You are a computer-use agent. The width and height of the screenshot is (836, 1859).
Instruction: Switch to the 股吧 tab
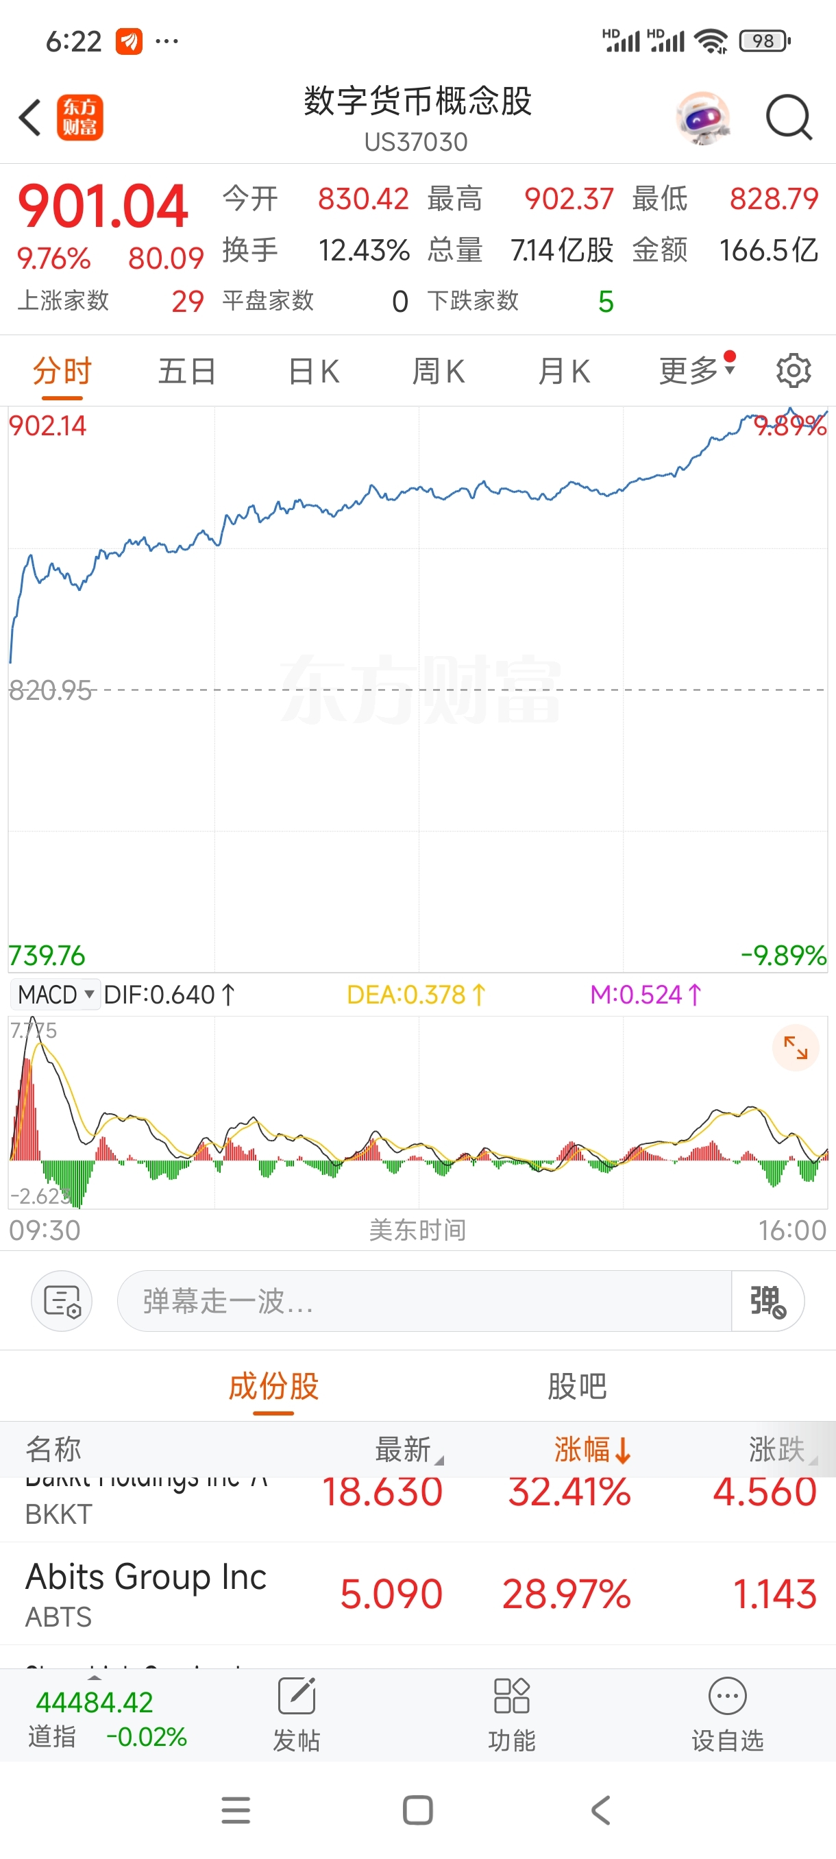click(x=577, y=1385)
